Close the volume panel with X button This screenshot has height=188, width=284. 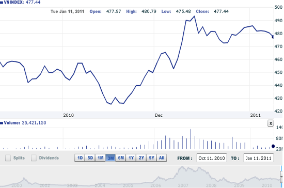(x=271, y=123)
